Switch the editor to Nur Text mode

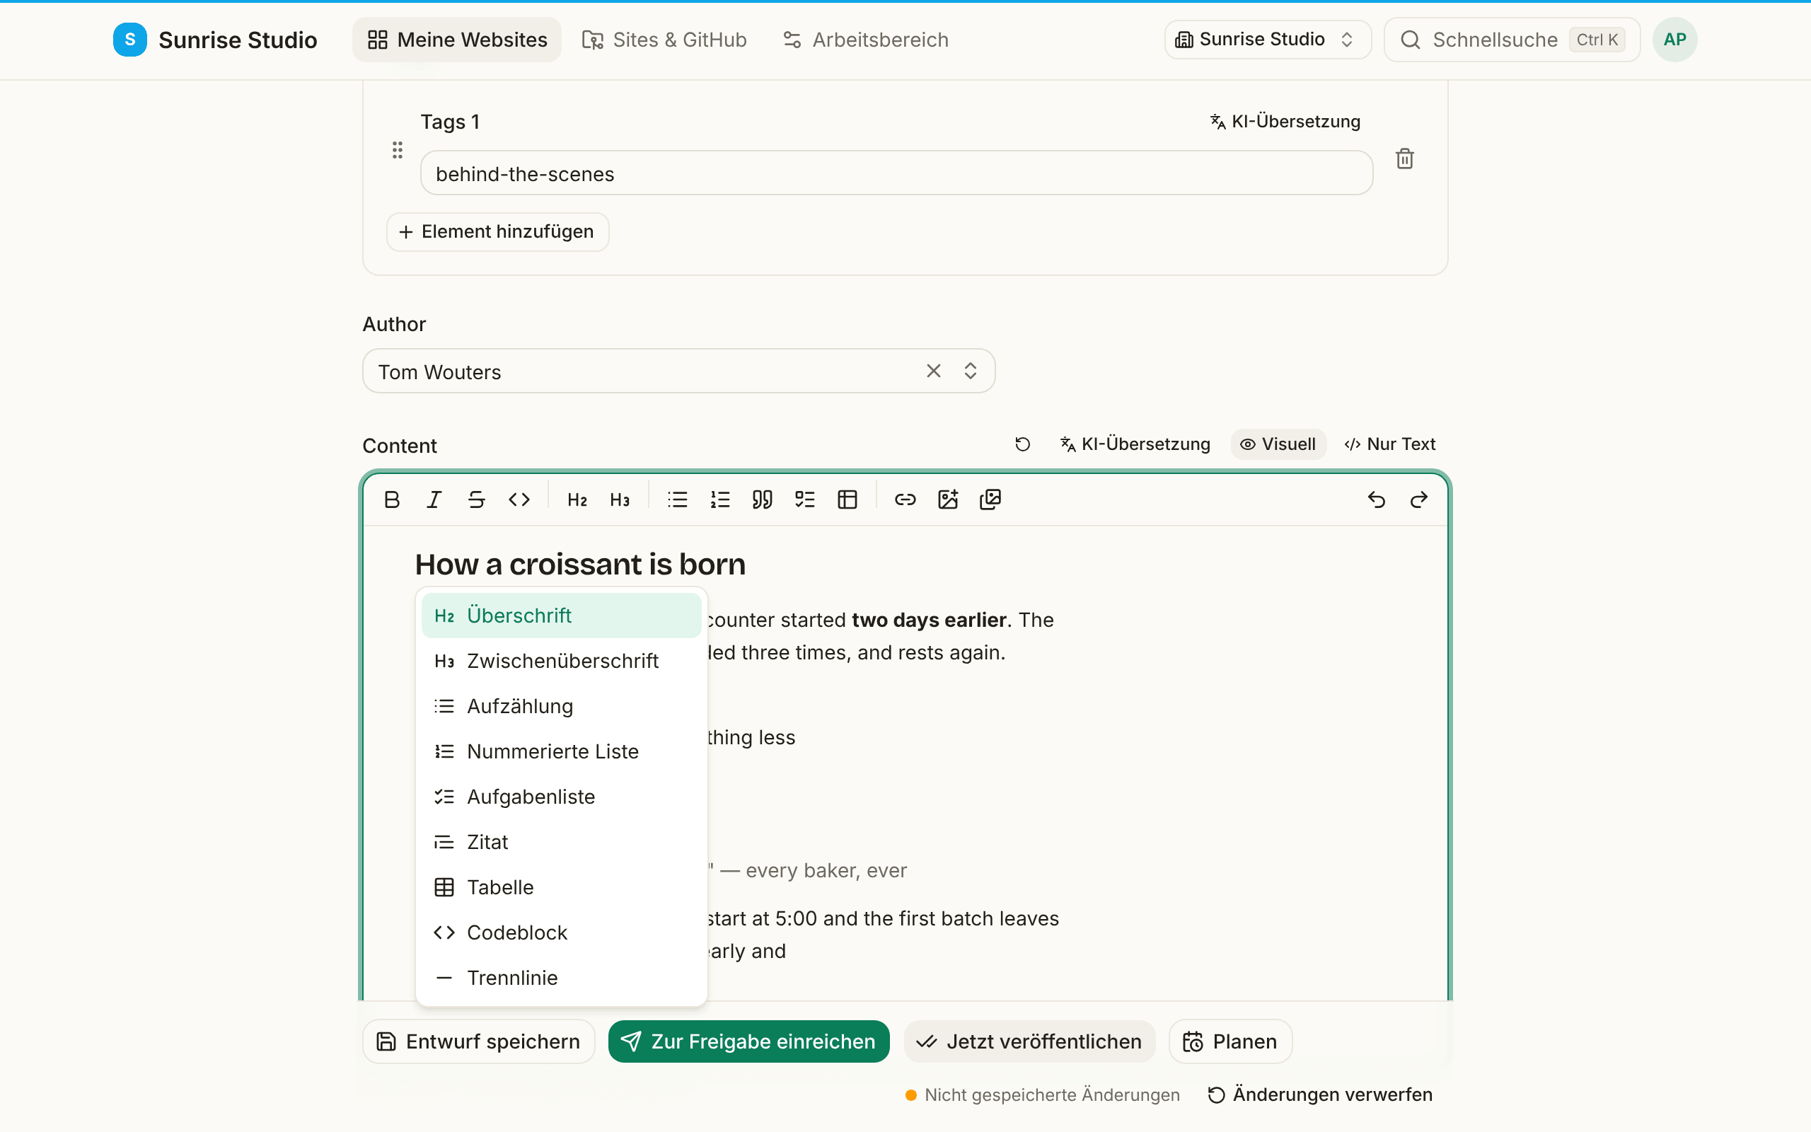click(1389, 444)
